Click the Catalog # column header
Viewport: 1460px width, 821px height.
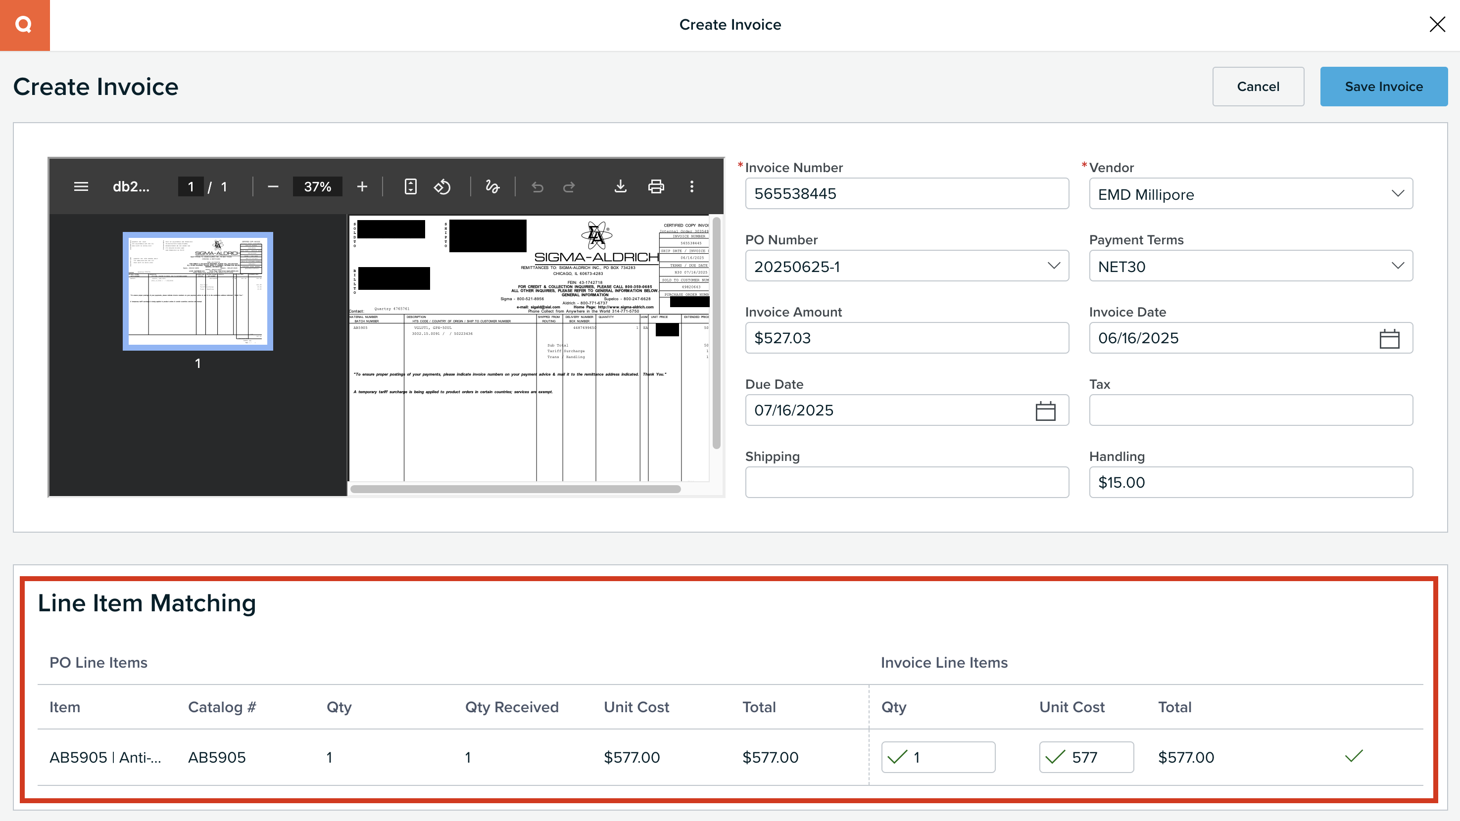pos(222,707)
